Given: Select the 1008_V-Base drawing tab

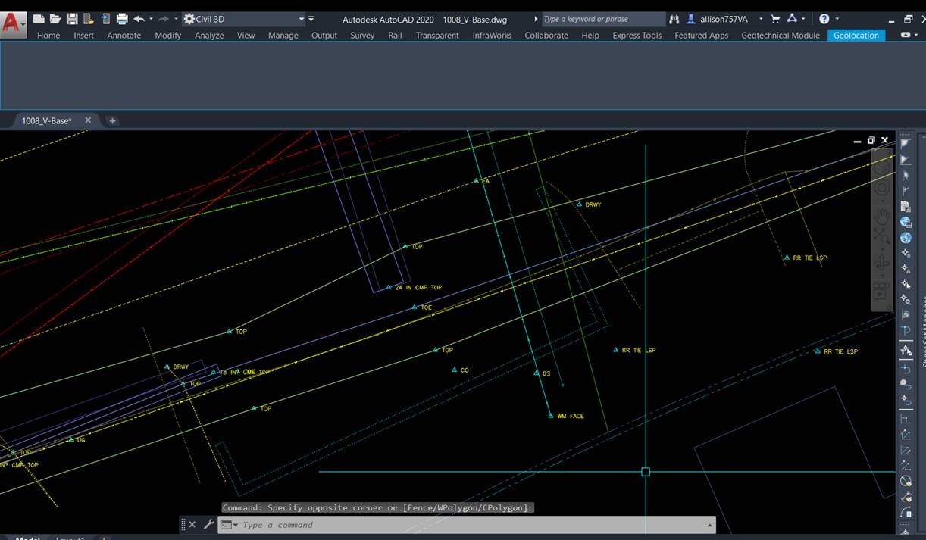Looking at the screenshot, I should pyautogui.click(x=45, y=120).
